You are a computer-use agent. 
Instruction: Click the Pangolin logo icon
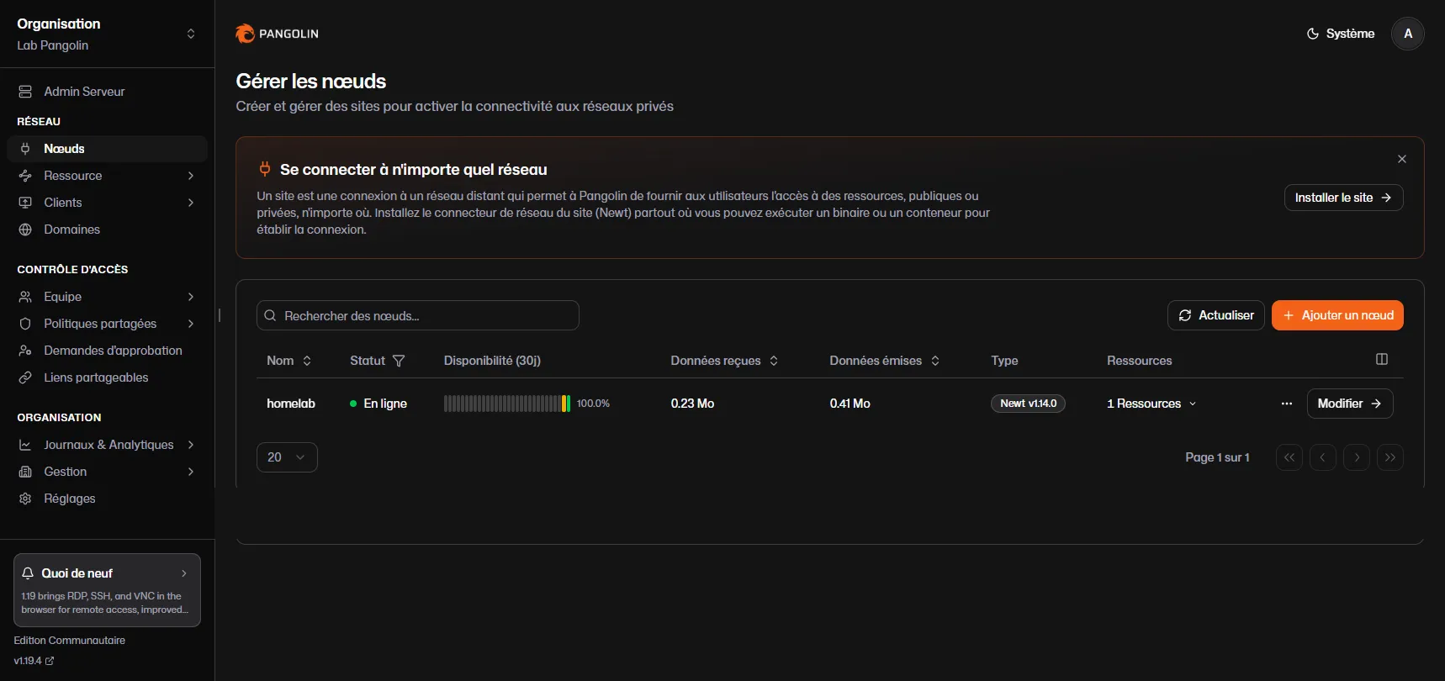(245, 34)
